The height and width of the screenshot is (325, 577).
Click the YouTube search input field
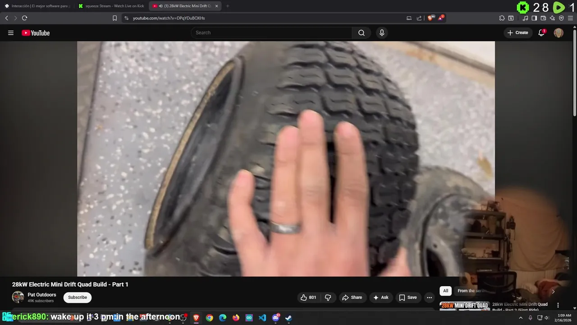click(272, 32)
